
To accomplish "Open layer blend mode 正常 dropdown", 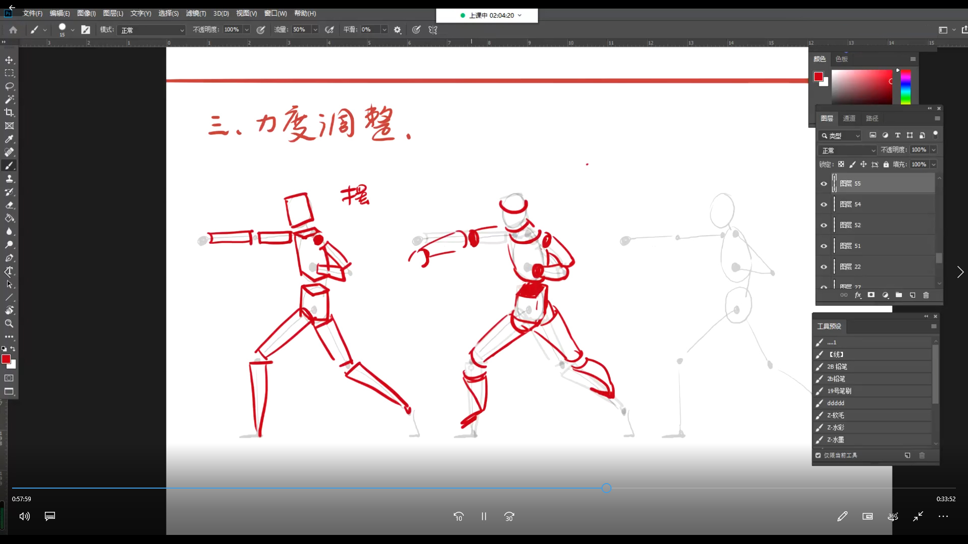I will [848, 150].
